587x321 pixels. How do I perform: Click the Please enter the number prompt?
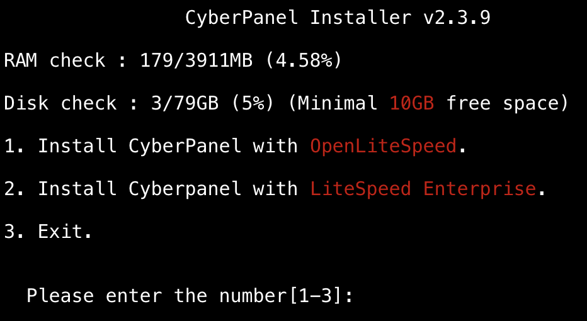(x=156, y=296)
